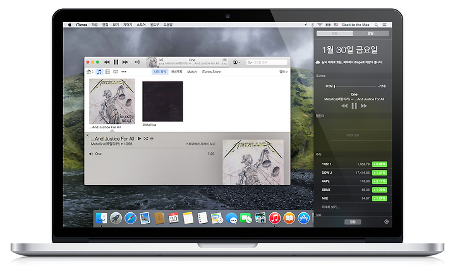Switch to the 재생목록 tab
This screenshot has height=266, width=455.
click(x=176, y=71)
